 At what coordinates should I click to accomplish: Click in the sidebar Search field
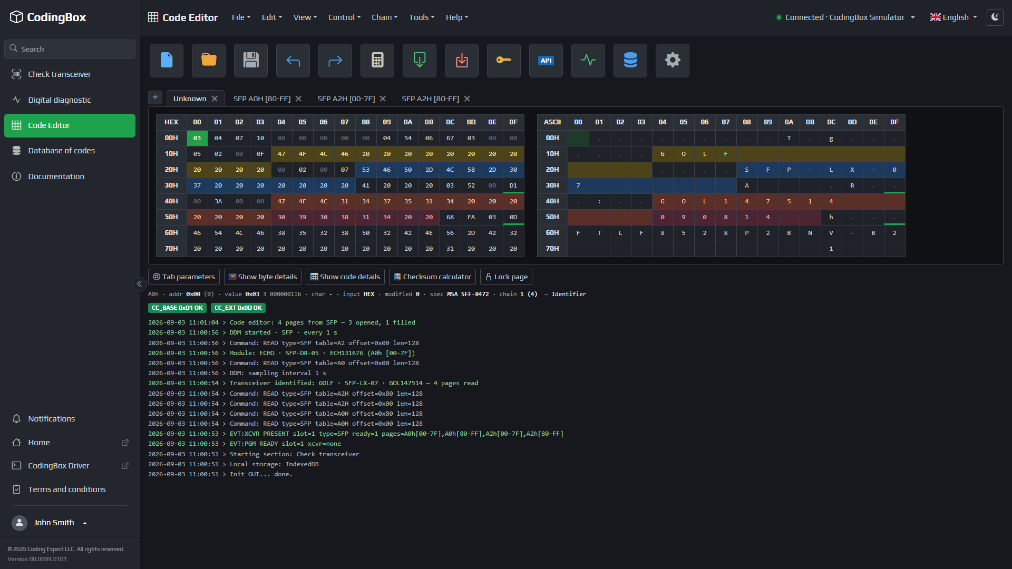click(70, 49)
